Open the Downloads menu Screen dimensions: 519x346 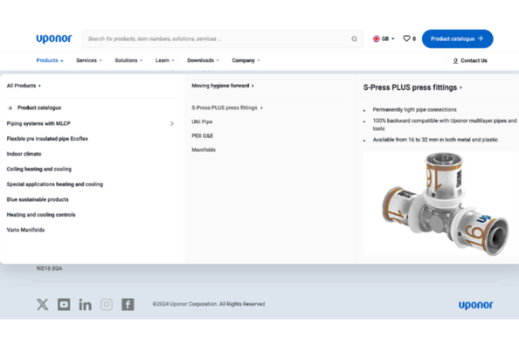(x=203, y=60)
